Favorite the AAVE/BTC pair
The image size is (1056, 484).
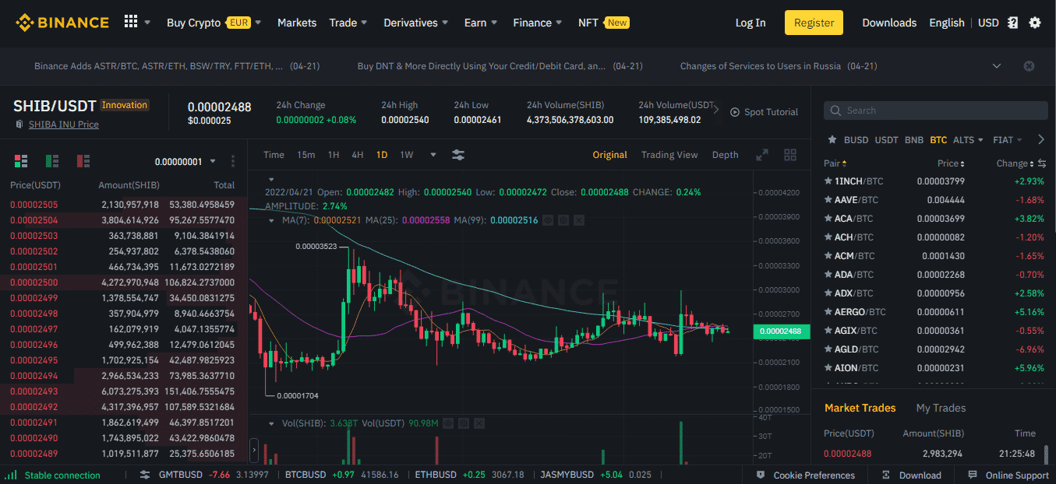[828, 200]
